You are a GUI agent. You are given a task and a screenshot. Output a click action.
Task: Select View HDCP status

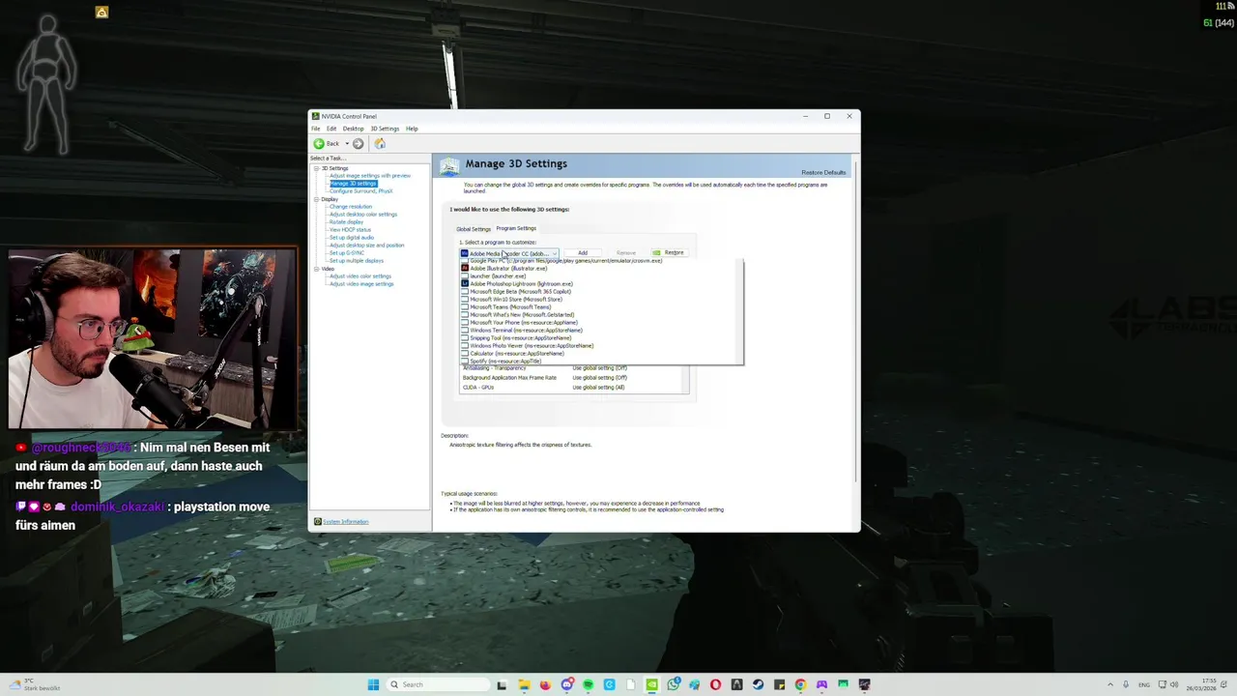350,230
